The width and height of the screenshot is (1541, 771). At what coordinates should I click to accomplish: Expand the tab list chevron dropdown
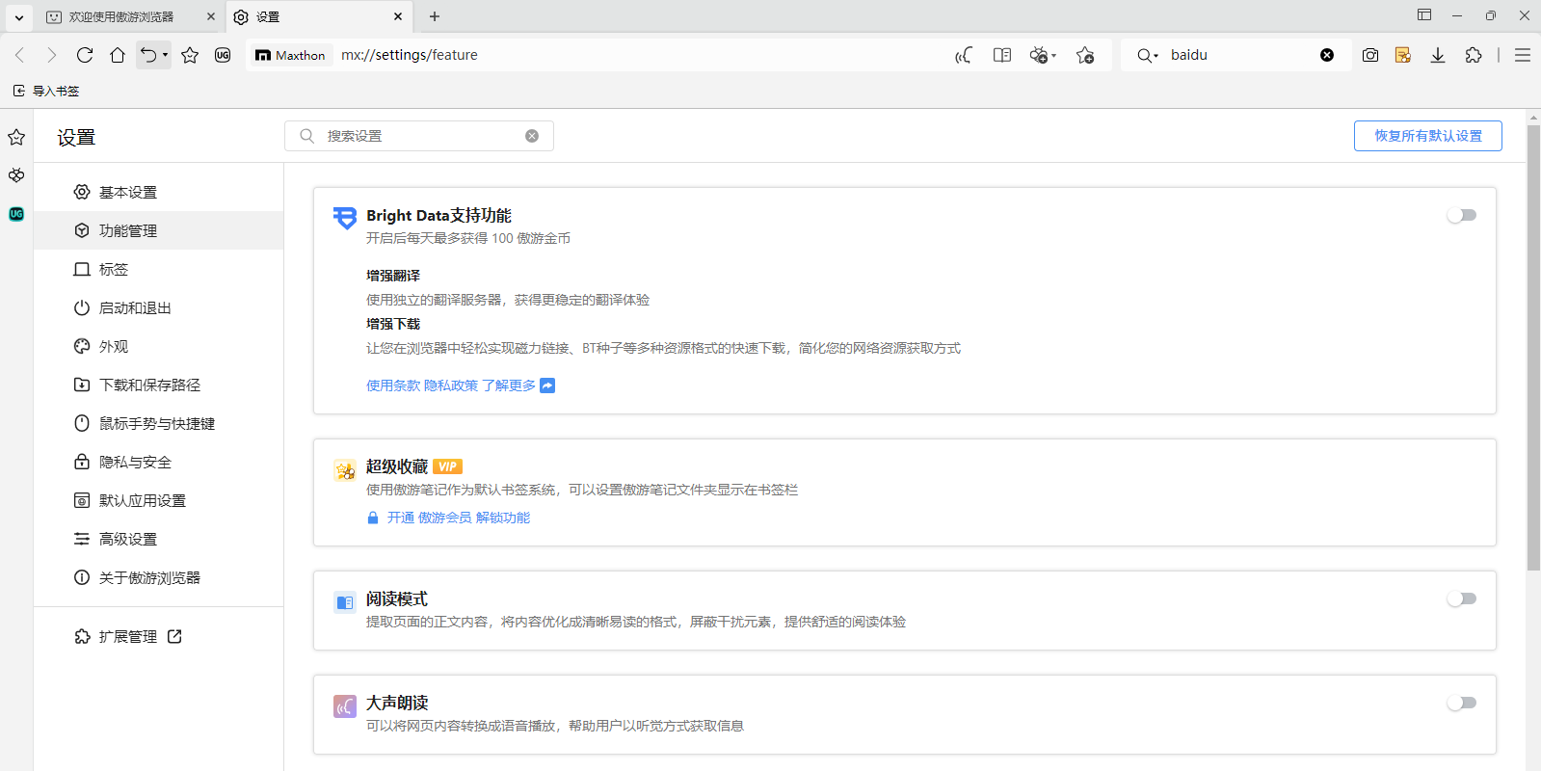(x=18, y=17)
